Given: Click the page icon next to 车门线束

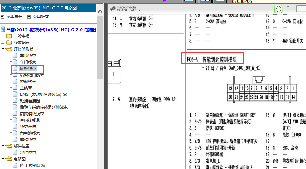Looking at the screenshot, I should [x=15, y=62].
